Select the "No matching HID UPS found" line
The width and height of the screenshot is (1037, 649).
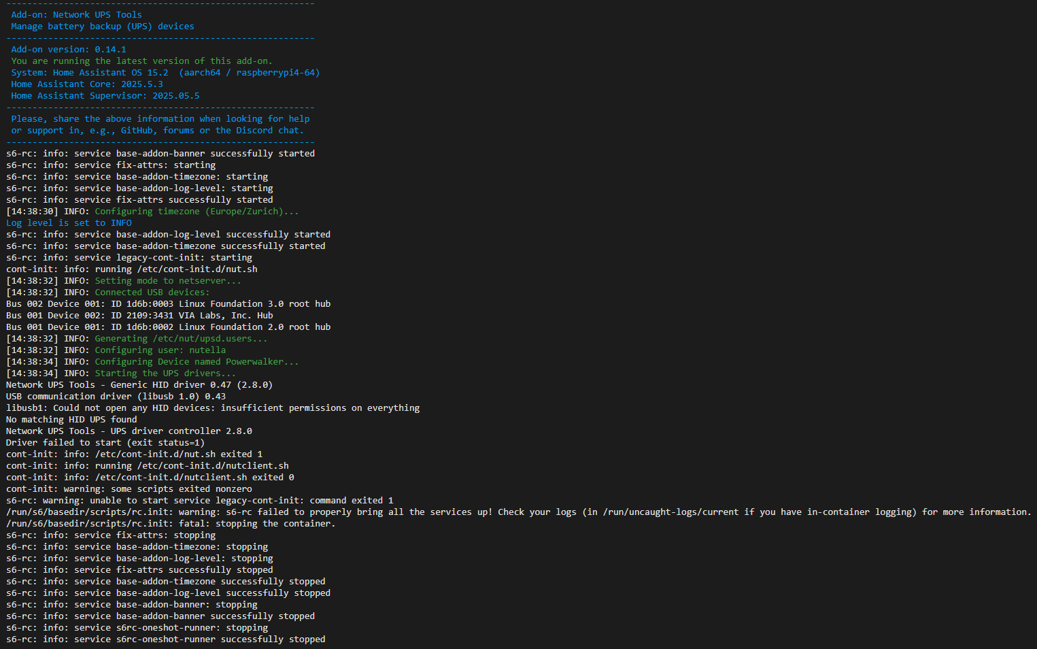click(x=71, y=419)
